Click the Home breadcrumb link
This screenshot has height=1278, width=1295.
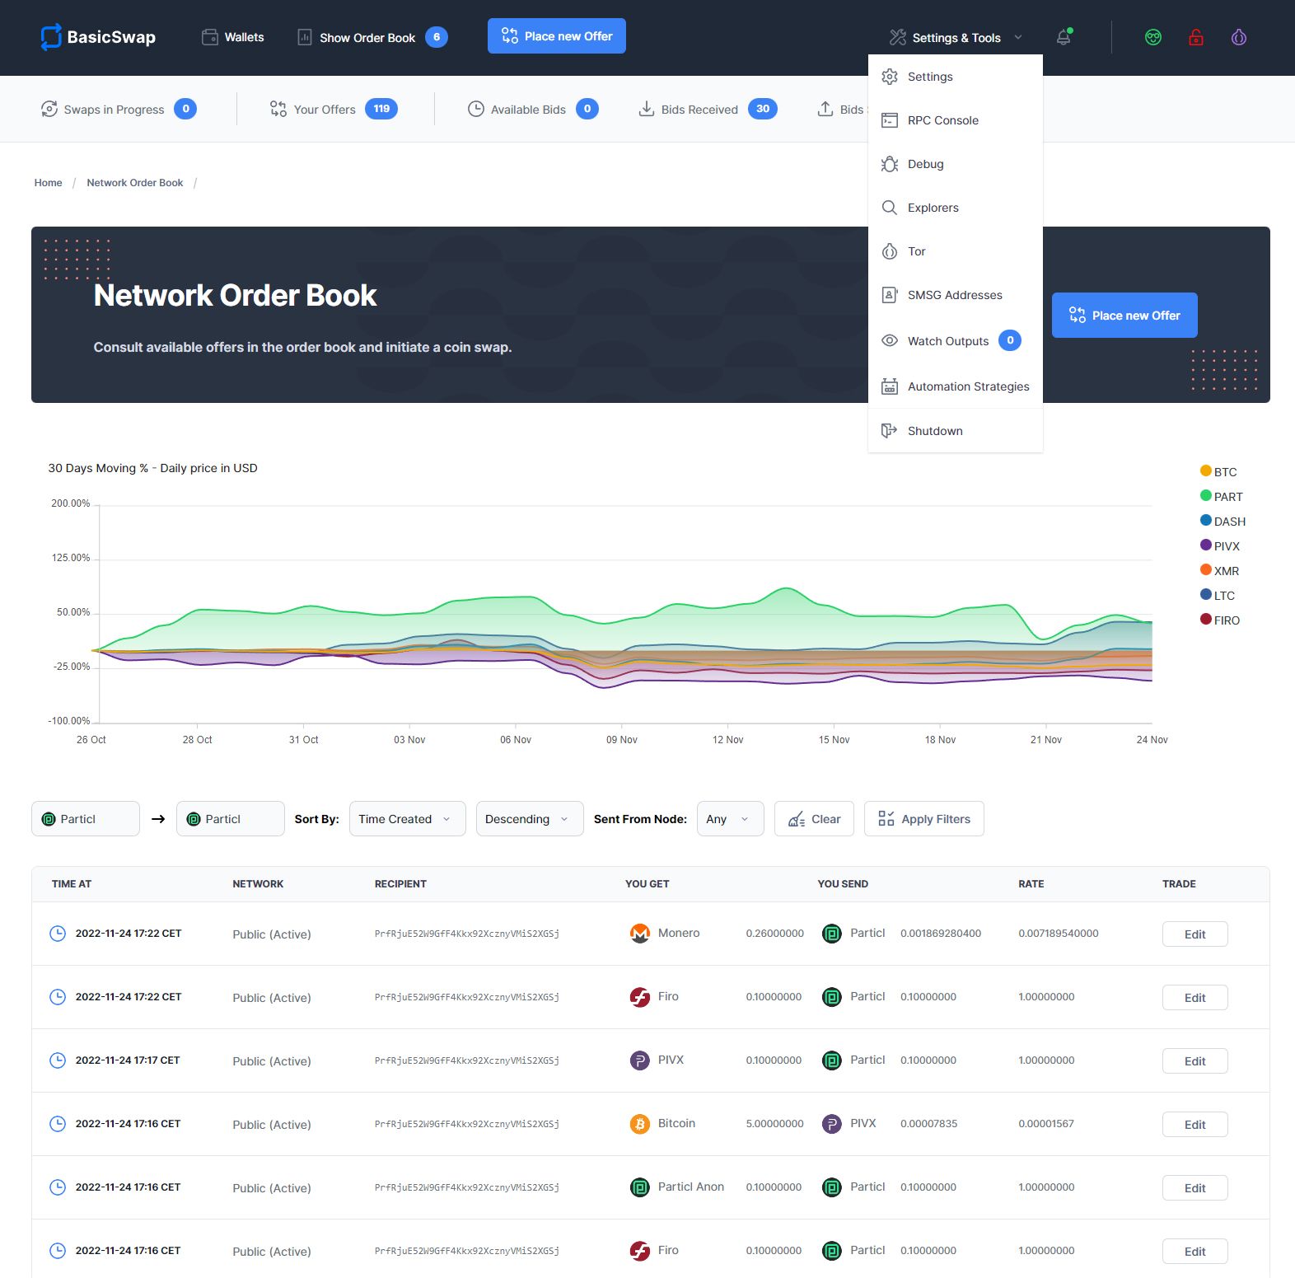click(x=48, y=183)
